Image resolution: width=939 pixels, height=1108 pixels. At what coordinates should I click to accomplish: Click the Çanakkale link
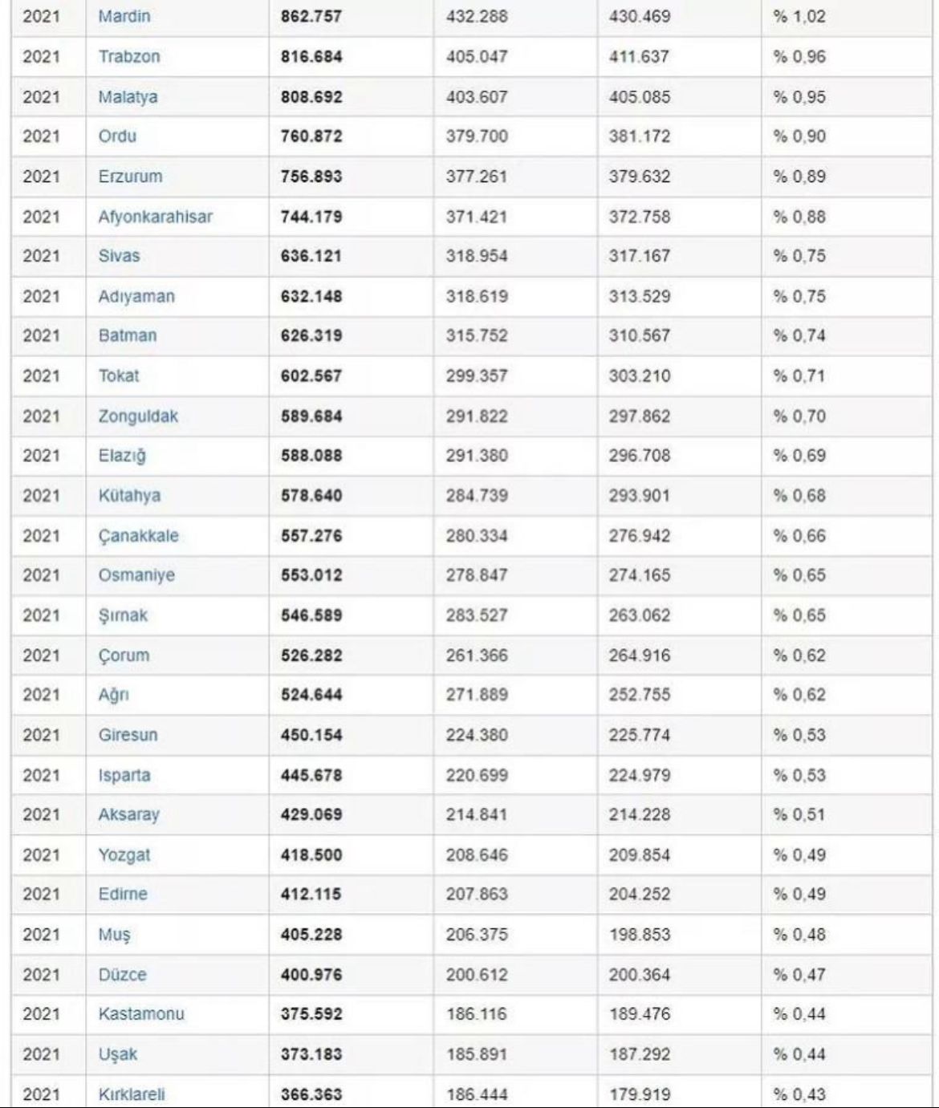(138, 535)
